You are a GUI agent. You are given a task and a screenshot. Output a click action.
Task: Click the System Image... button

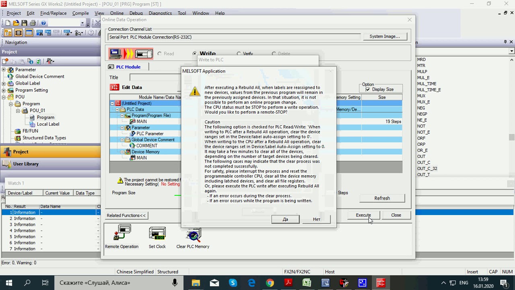385,36
